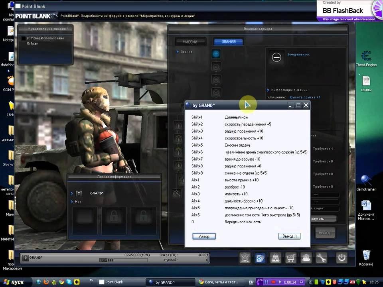Image resolution: width=383 pixels, height=287 pixels.
Task: Click the Боец-новичок rank badge
Action: [x=276, y=57]
